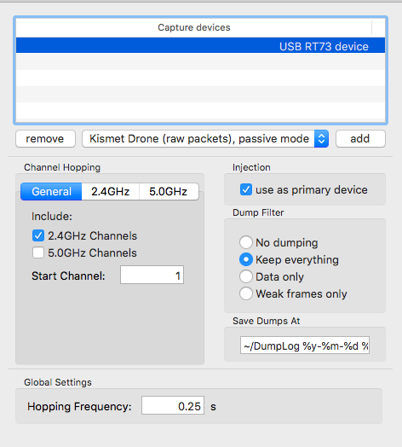The width and height of the screenshot is (402, 447).
Task: Switch to the General tab
Action: 51,192
